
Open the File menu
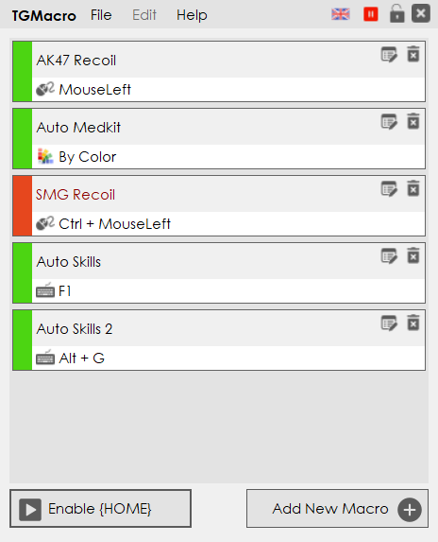point(101,15)
